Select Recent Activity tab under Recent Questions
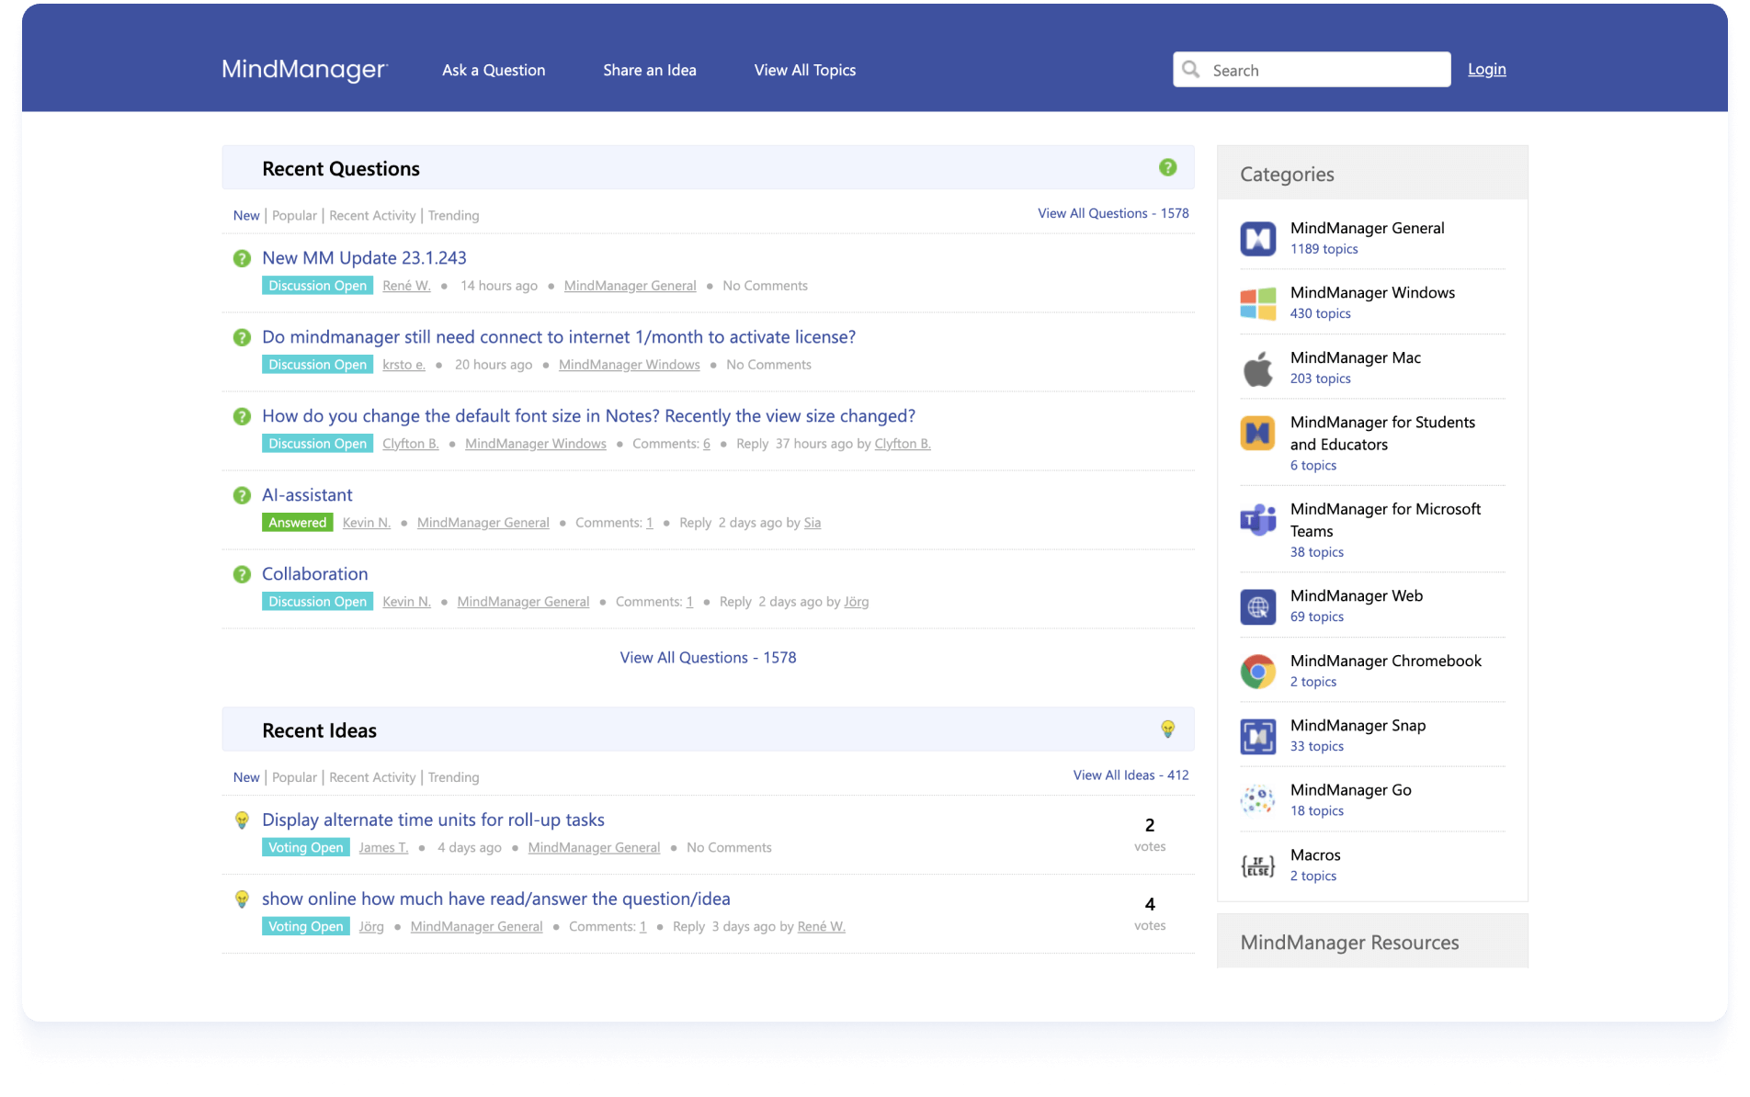 (x=372, y=215)
